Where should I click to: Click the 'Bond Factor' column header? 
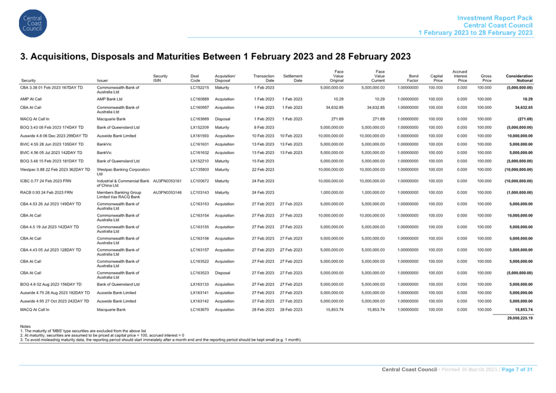(x=413, y=78)
